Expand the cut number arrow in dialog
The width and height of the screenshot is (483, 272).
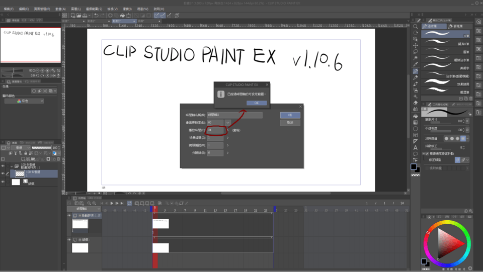(227, 145)
